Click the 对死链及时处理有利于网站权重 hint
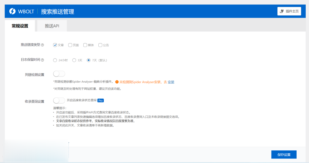Screen dimensions: 309x163 (88, 89)
